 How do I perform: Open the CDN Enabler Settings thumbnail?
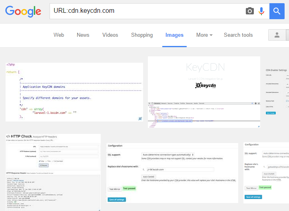(x=277, y=92)
